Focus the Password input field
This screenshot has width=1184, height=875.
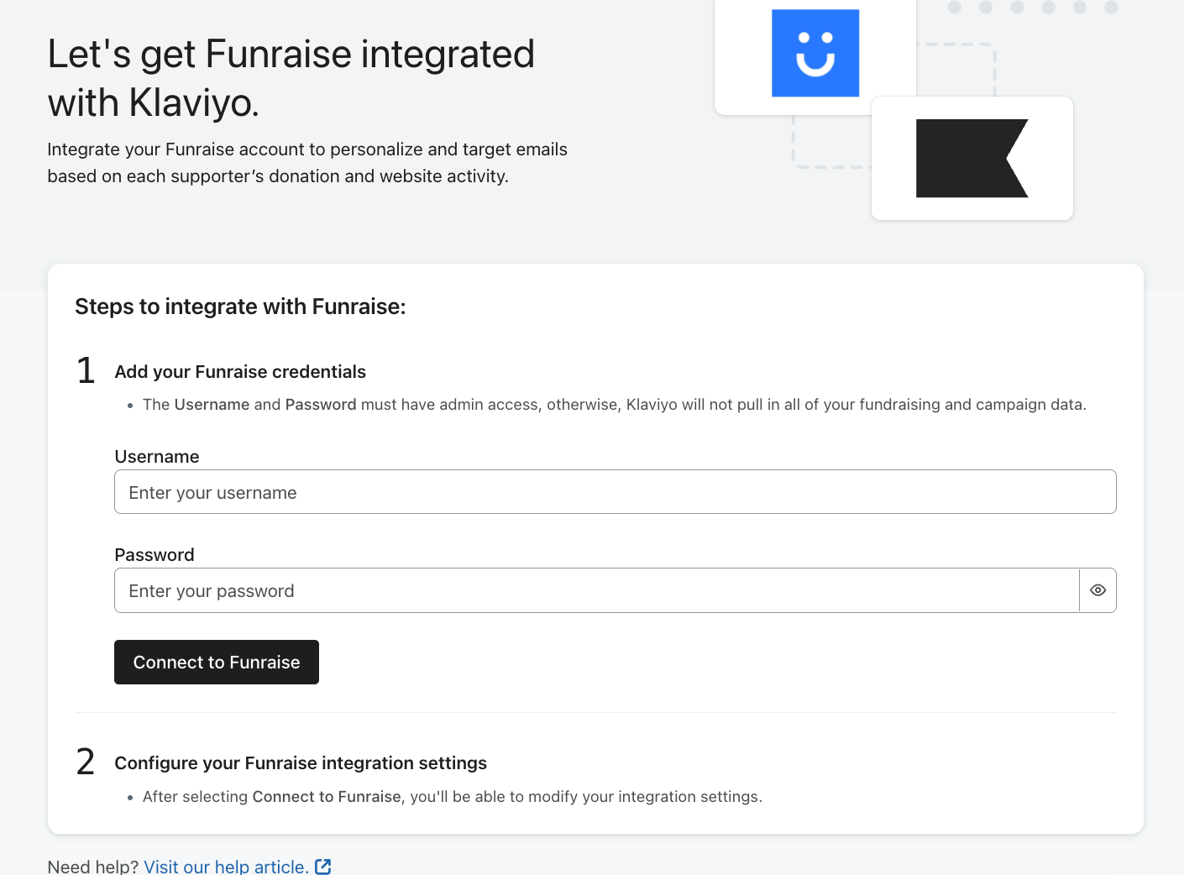[596, 590]
